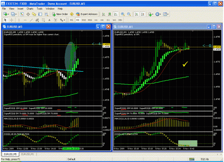The height and width of the screenshot is (162, 224).
Task: Select the Crosshair tool
Action: coord(12,20)
